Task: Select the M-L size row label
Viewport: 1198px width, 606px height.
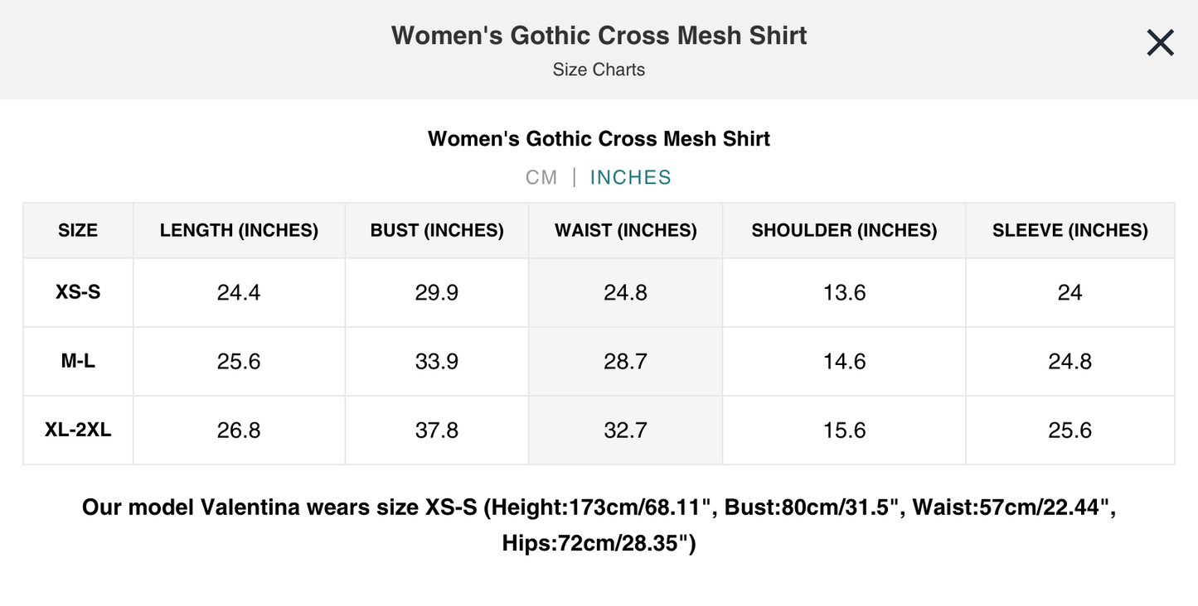Action: (77, 361)
